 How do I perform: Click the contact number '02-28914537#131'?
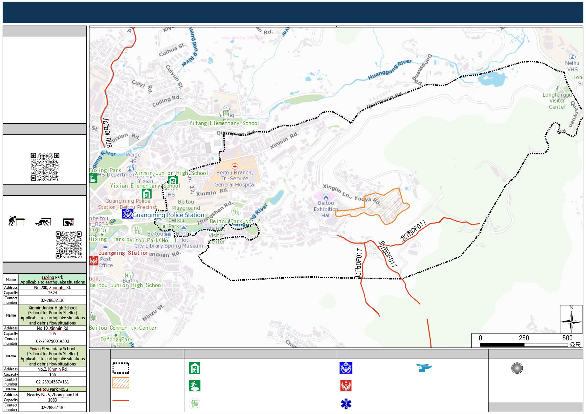[x=52, y=382]
